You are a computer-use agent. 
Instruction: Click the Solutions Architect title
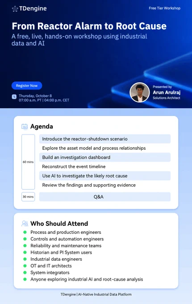tap(167, 98)
